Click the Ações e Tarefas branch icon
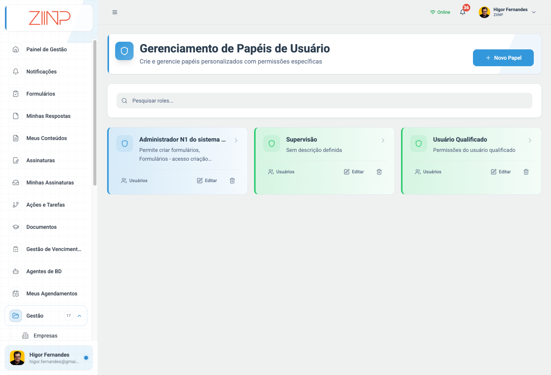 coord(16,205)
